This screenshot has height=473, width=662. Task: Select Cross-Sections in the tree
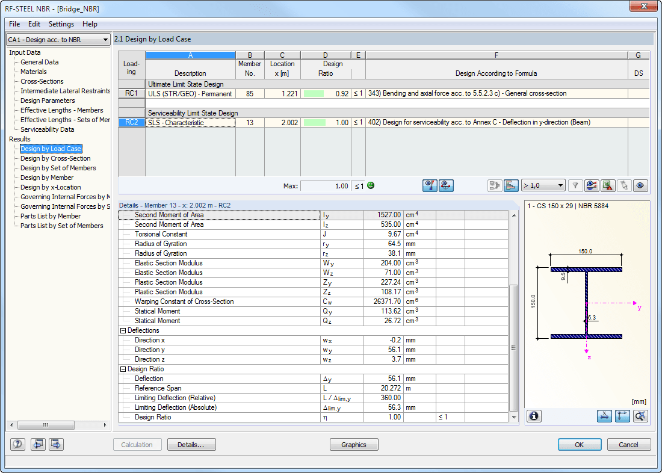(42, 81)
